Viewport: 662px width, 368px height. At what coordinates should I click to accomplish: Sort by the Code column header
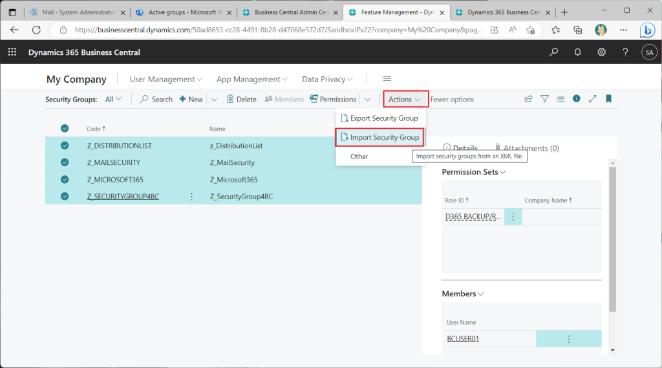96,129
